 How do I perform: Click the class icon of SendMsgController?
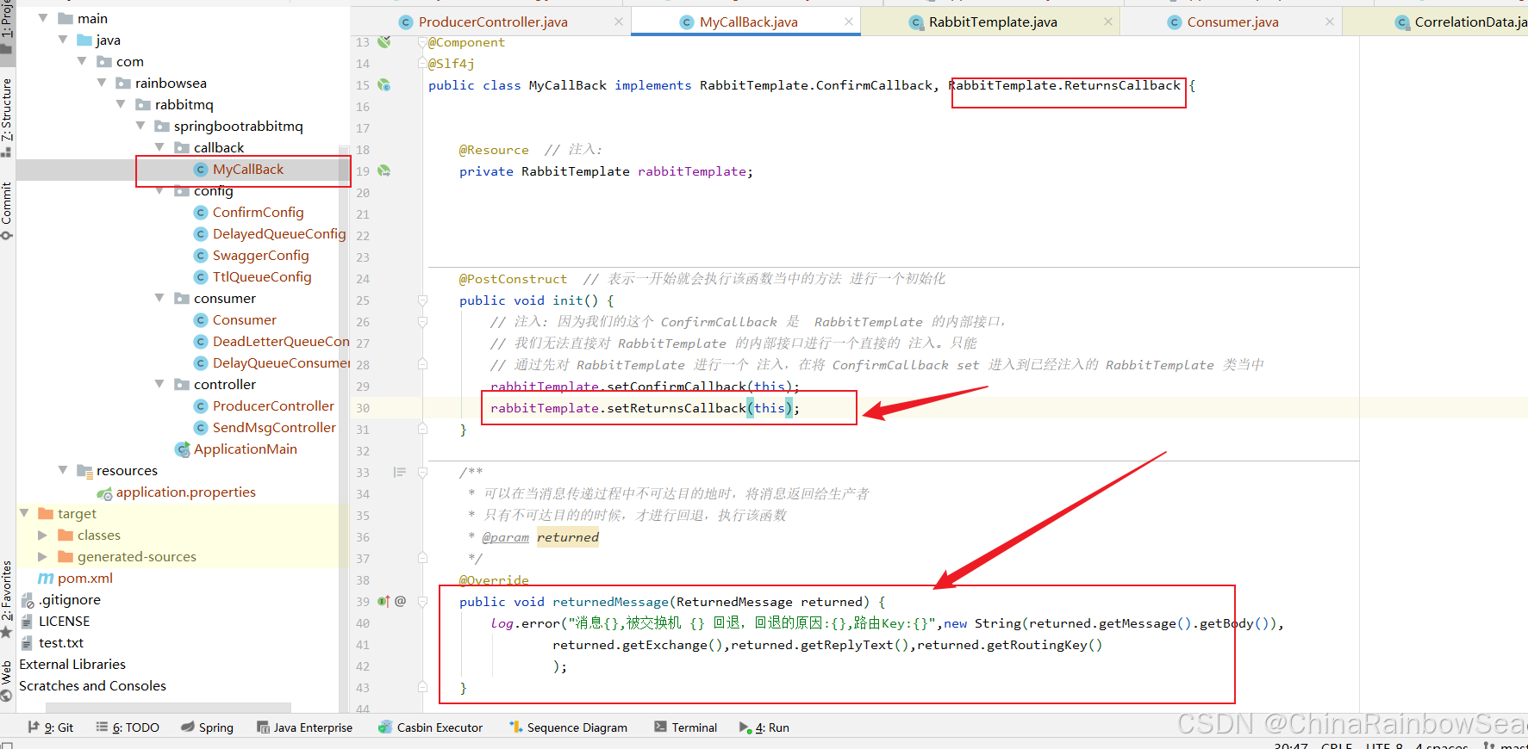pyautogui.click(x=201, y=428)
